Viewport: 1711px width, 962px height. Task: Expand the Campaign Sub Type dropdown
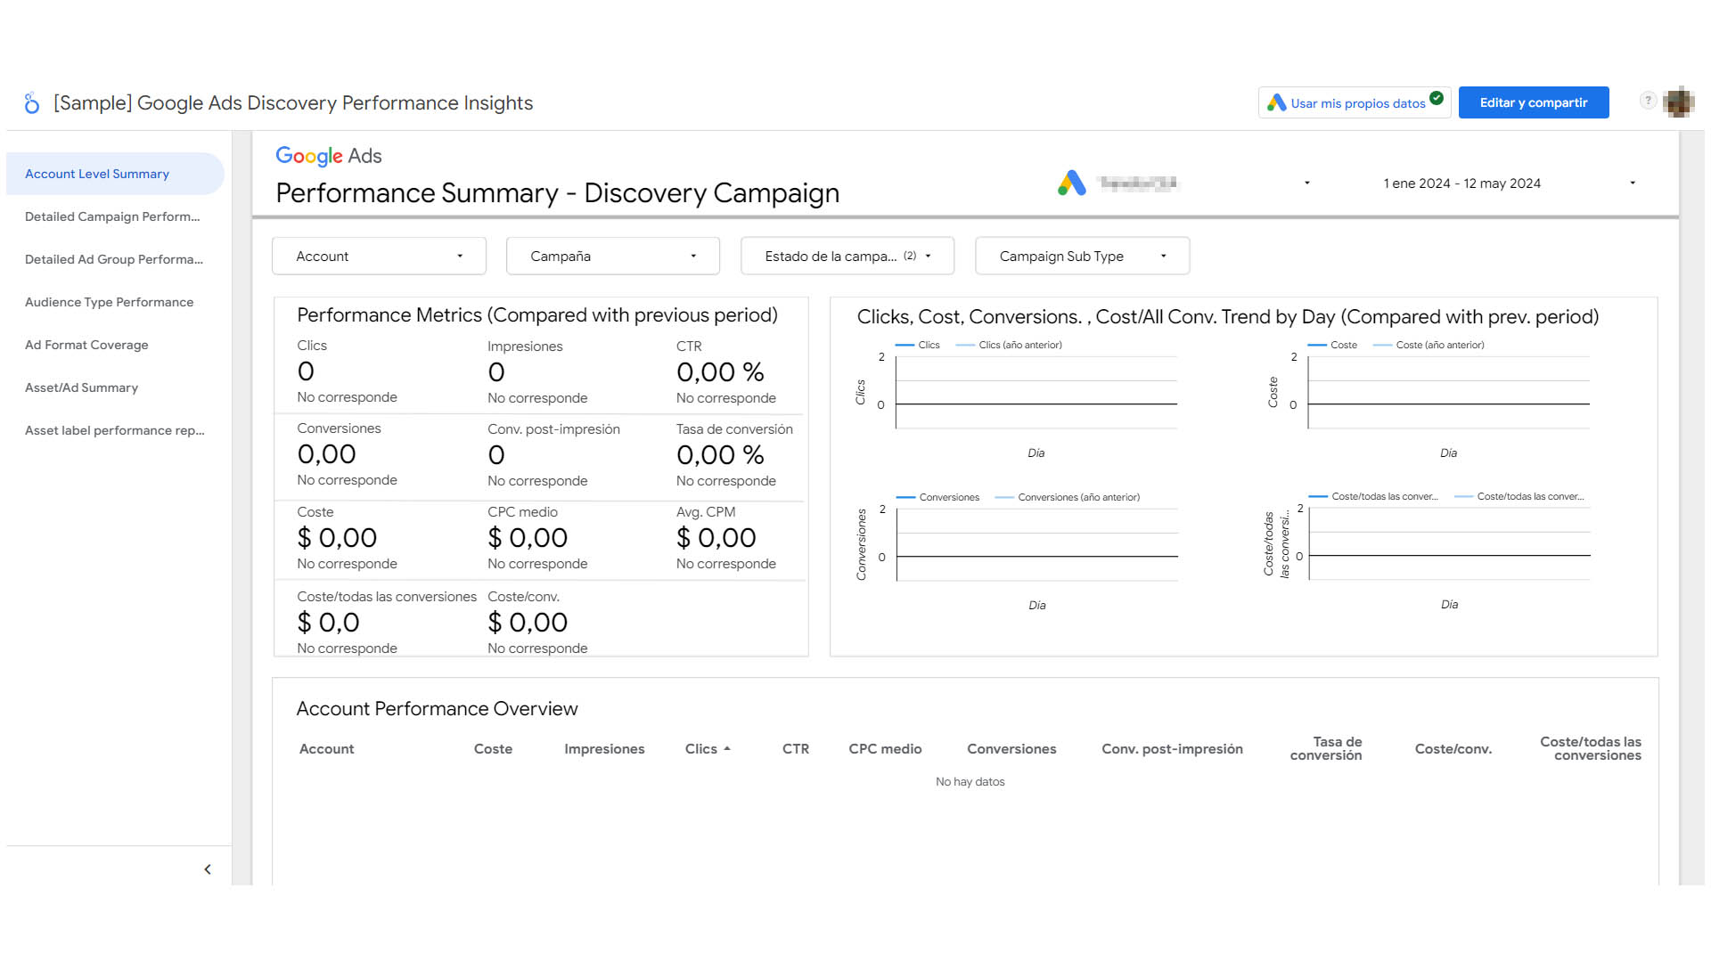pos(1082,257)
